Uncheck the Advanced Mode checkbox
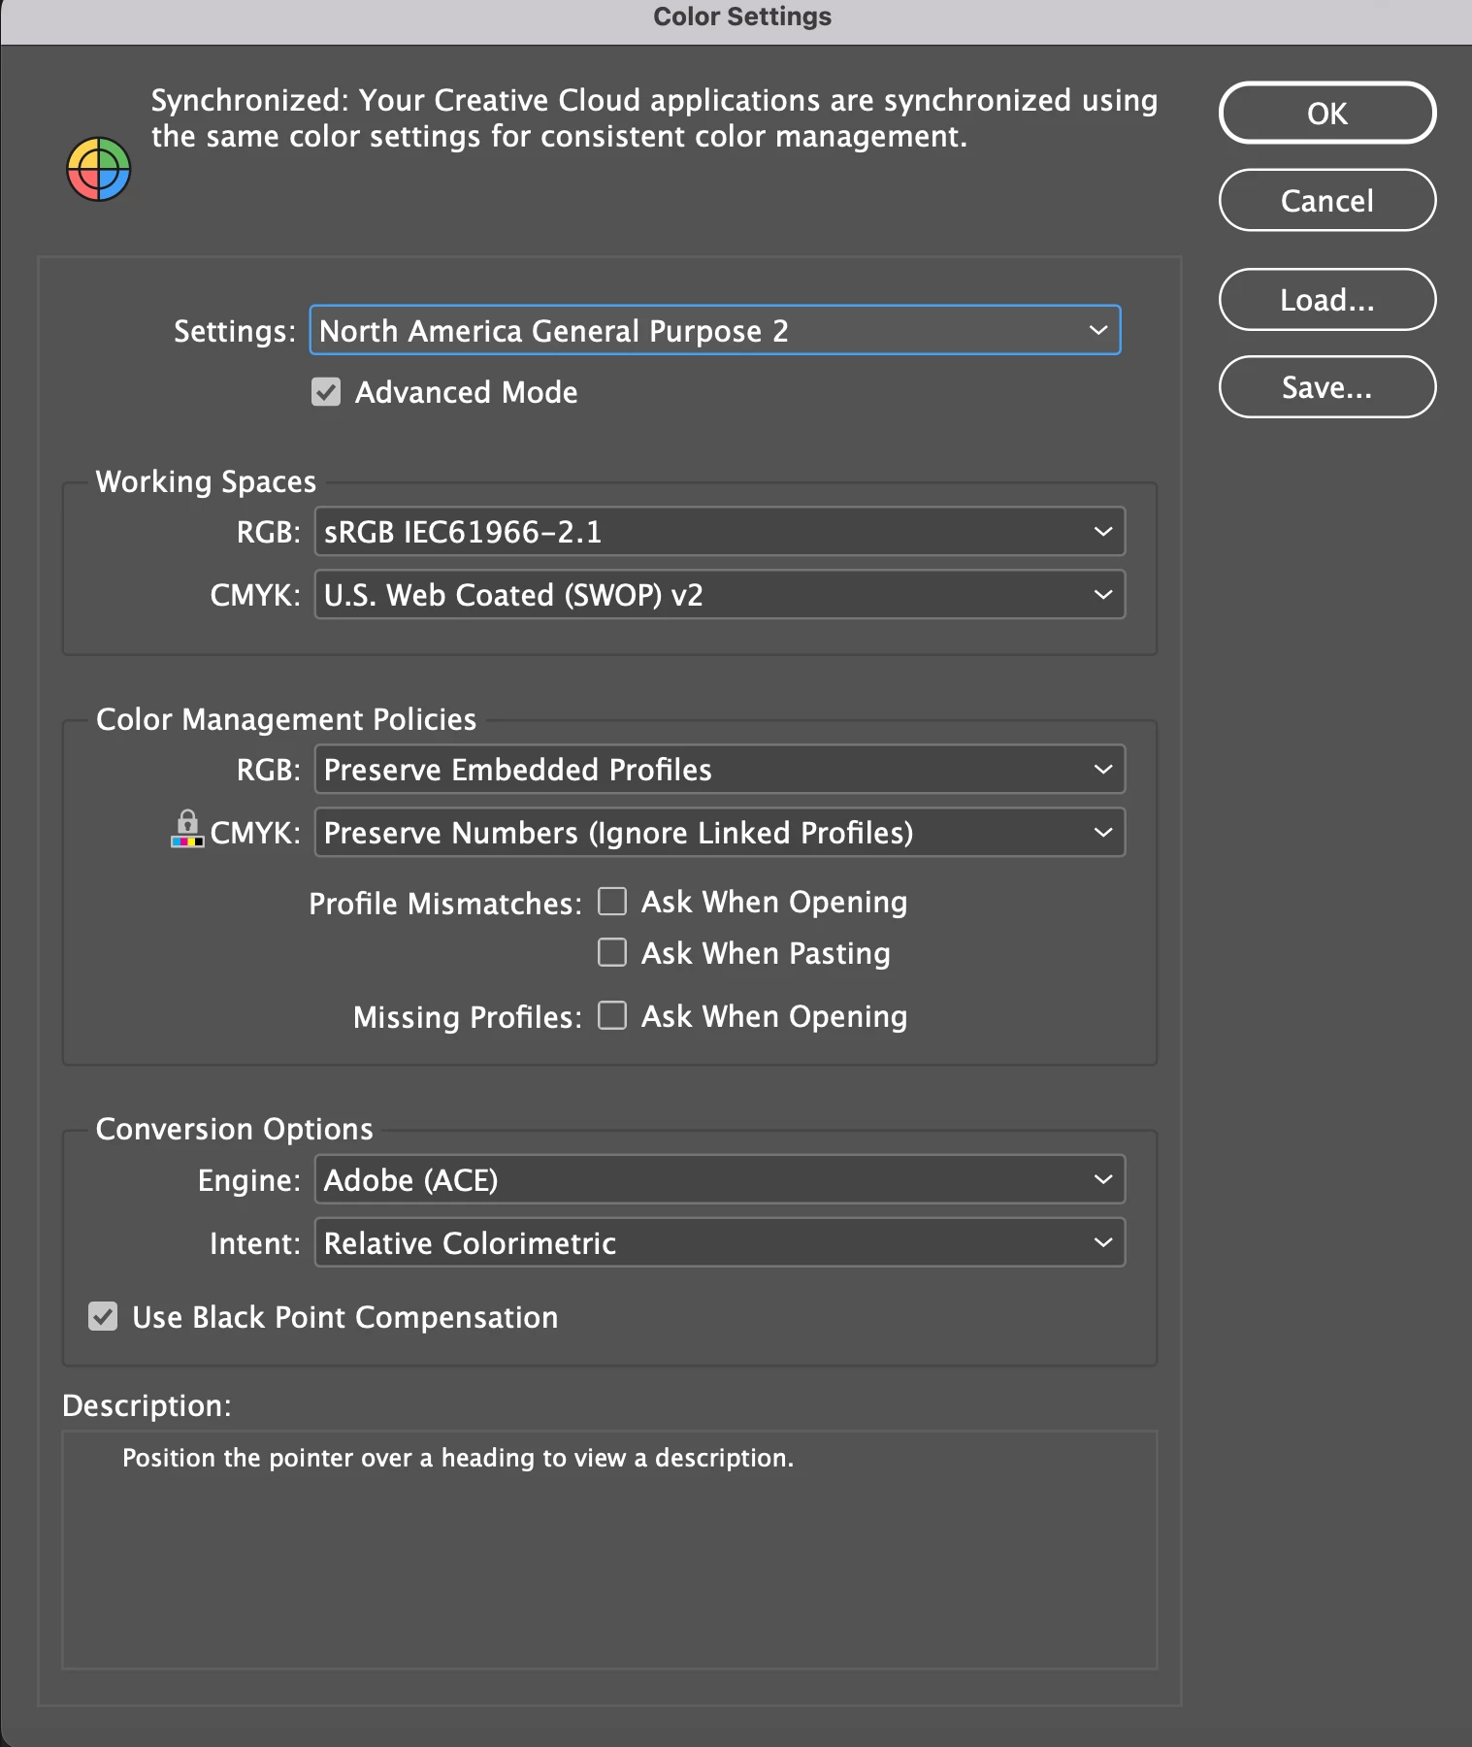1472x1747 pixels. pyautogui.click(x=326, y=392)
